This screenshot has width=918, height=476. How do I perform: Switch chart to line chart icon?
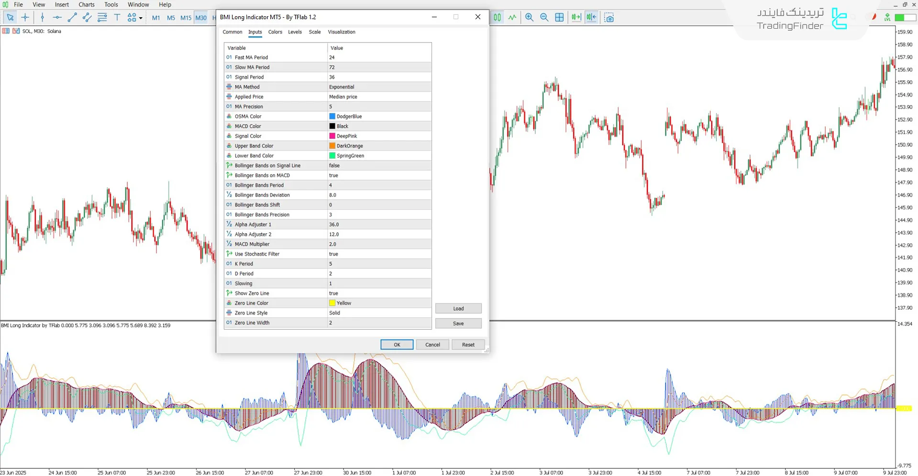point(512,18)
